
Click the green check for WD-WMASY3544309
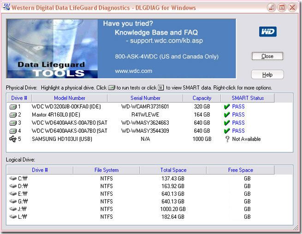227,131
